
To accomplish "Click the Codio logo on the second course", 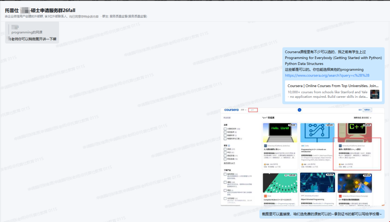I will [303, 146].
